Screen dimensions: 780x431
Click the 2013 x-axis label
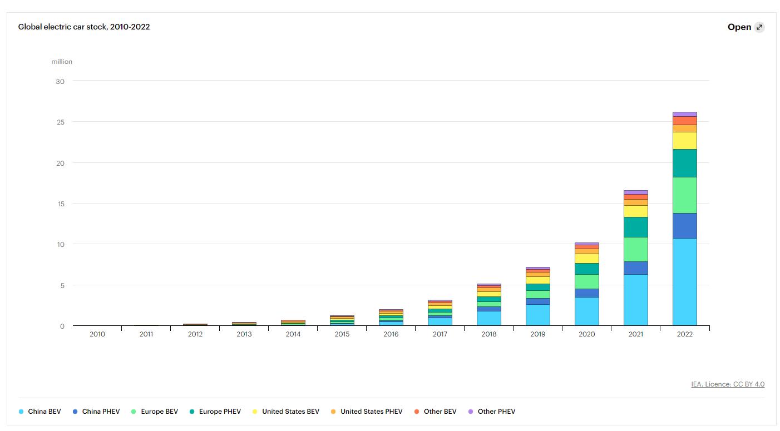coord(244,334)
